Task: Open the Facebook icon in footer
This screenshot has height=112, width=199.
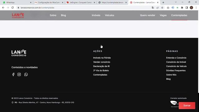Action: 13,74
